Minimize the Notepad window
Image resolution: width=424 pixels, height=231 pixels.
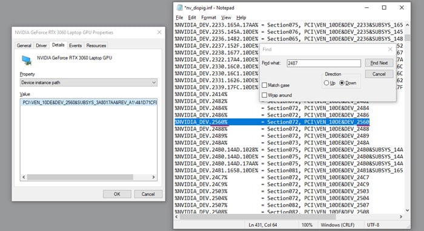pos(366,7)
